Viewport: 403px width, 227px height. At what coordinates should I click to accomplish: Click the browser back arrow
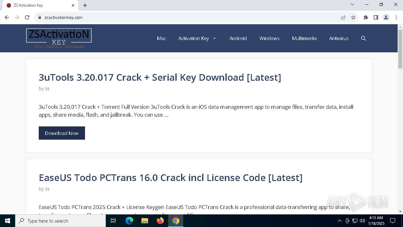pyautogui.click(x=7, y=17)
